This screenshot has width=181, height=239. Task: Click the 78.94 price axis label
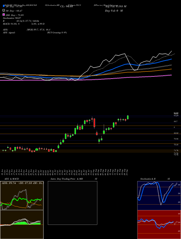point(176,139)
